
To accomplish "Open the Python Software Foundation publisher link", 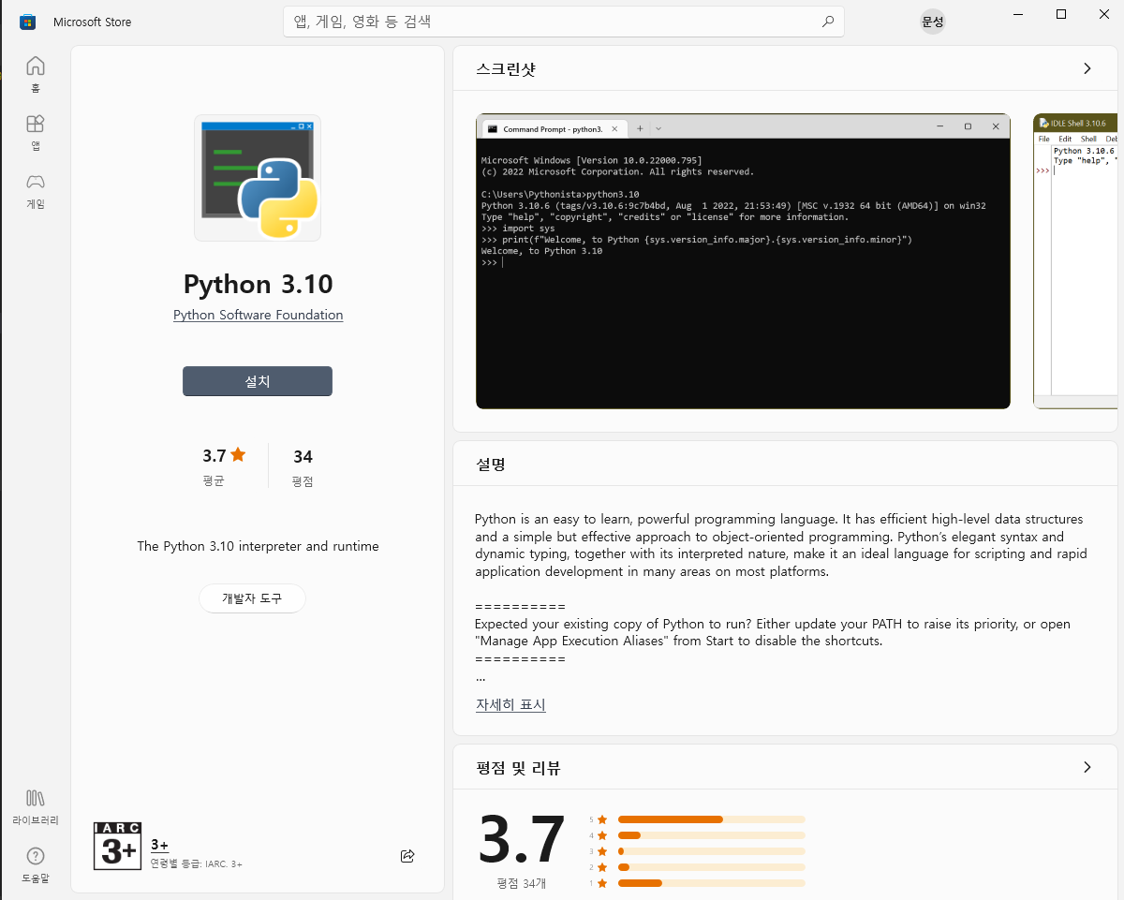I will click(259, 315).
